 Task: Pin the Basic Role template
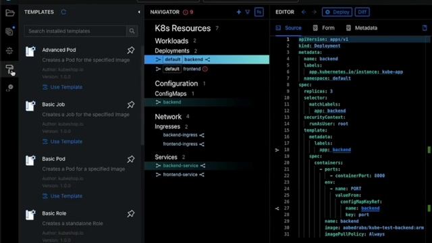tap(131, 213)
